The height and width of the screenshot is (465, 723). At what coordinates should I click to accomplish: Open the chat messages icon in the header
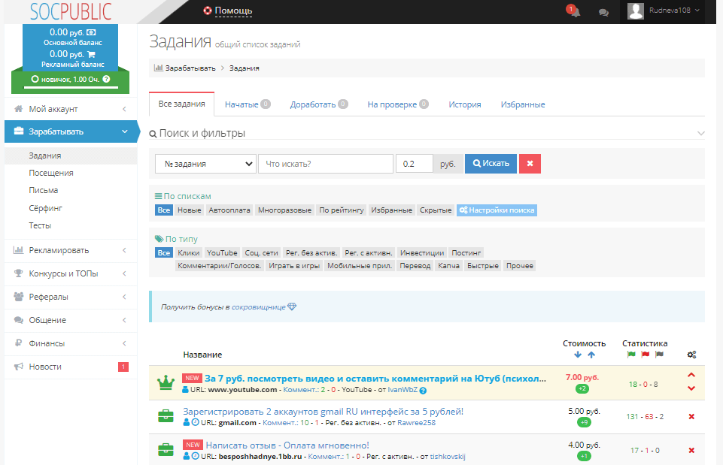coord(603,13)
